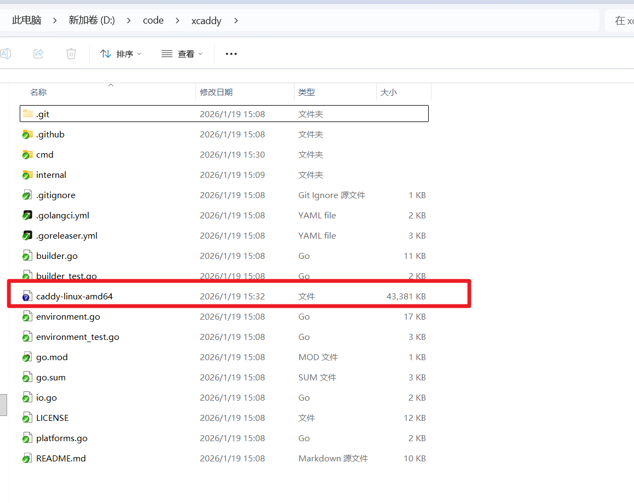634x503 pixels.
Task: Navigate to code in the breadcrumb
Action: pos(153,21)
